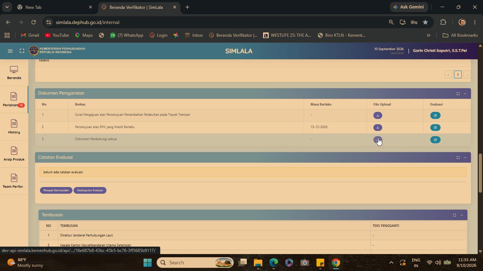Viewport: 483px width, 271px height.
Task: Collapse the Tembusan panel
Action: (x=461, y=215)
